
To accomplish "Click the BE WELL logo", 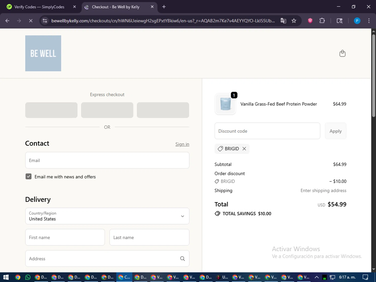I will pos(43,53).
